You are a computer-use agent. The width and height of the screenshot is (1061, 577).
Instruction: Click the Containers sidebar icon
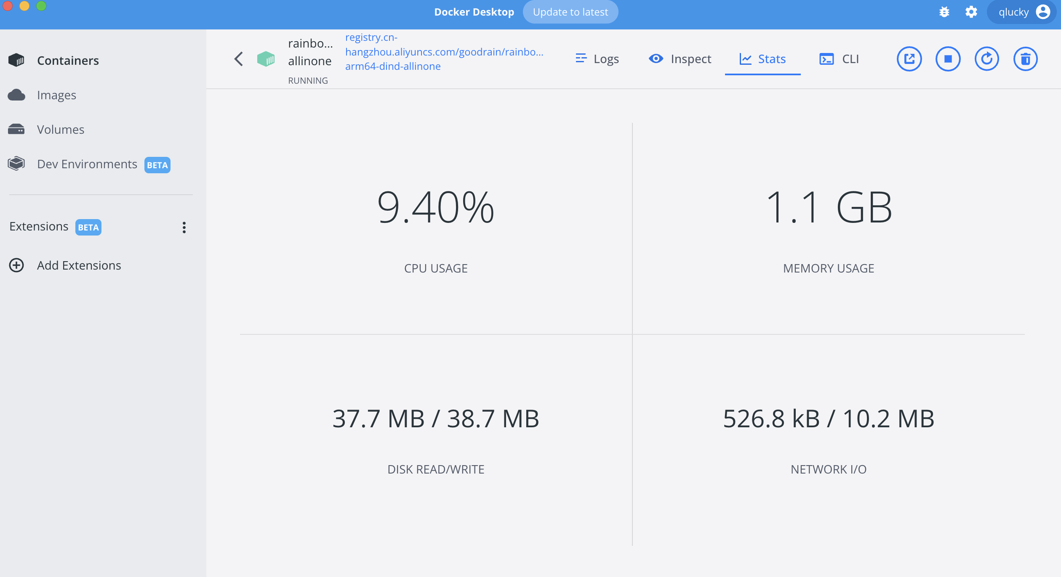[x=16, y=60]
